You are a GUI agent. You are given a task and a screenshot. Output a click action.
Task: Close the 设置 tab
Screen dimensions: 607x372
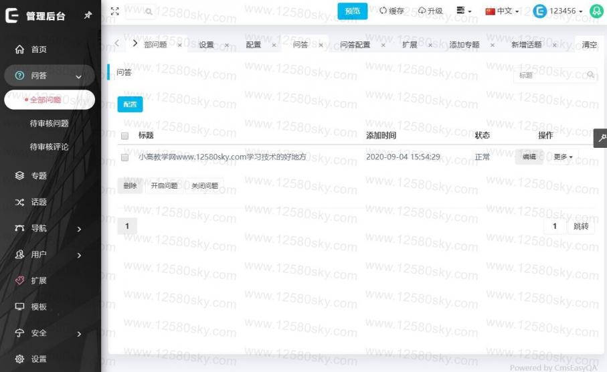pos(227,45)
